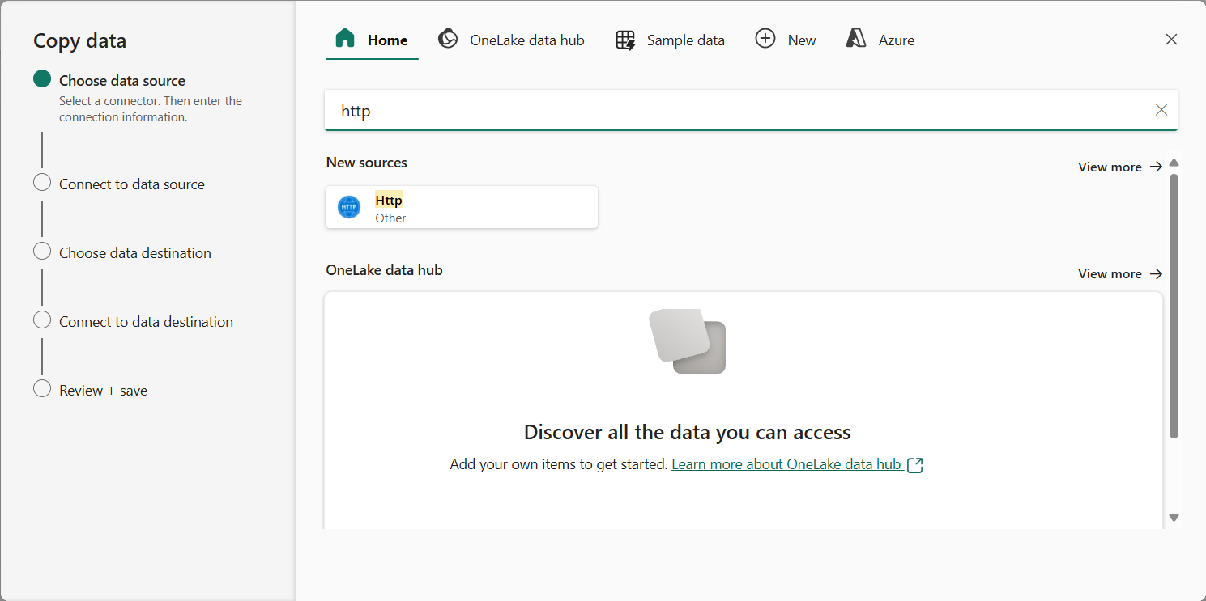Select the Choose data source step circle
Image resolution: width=1206 pixels, height=601 pixels.
[42, 78]
